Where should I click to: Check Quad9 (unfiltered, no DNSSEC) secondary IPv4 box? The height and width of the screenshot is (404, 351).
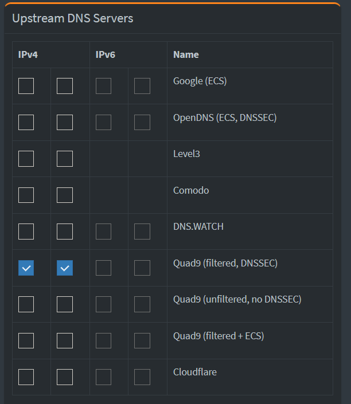tap(65, 304)
